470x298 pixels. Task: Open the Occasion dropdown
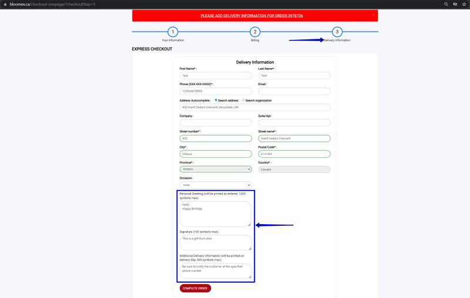216,185
